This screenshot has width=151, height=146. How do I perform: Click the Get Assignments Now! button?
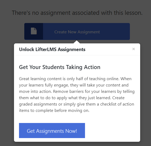[x=52, y=130]
